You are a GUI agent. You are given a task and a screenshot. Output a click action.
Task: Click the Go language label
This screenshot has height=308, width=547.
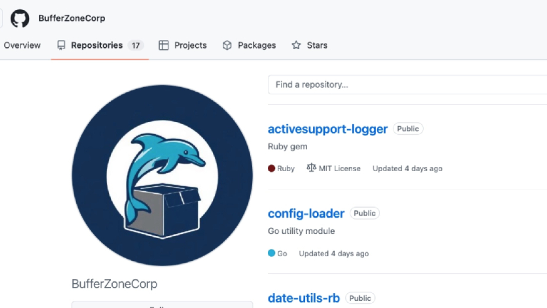(x=282, y=254)
